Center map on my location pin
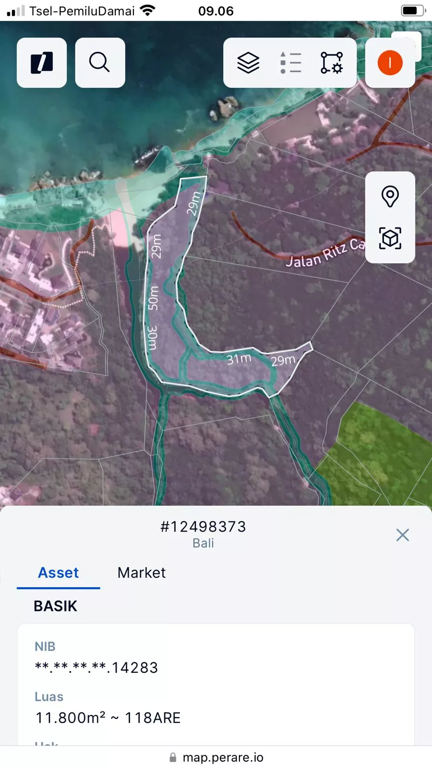This screenshot has width=432, height=769. tap(390, 197)
